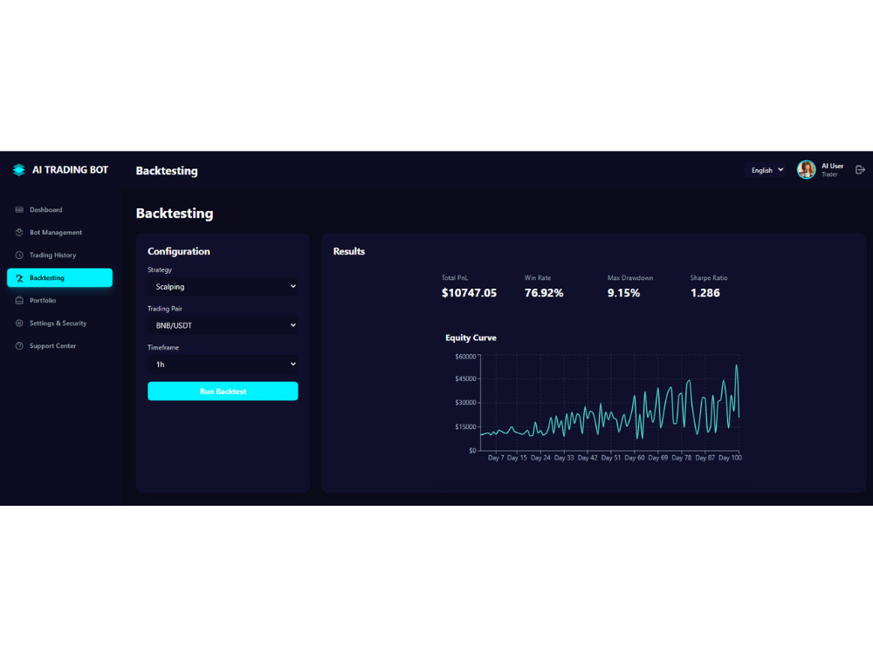Navigate to Portfolio
This screenshot has height=654, width=873.
(x=59, y=300)
